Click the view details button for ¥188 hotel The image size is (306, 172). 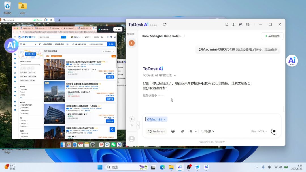(110, 77)
